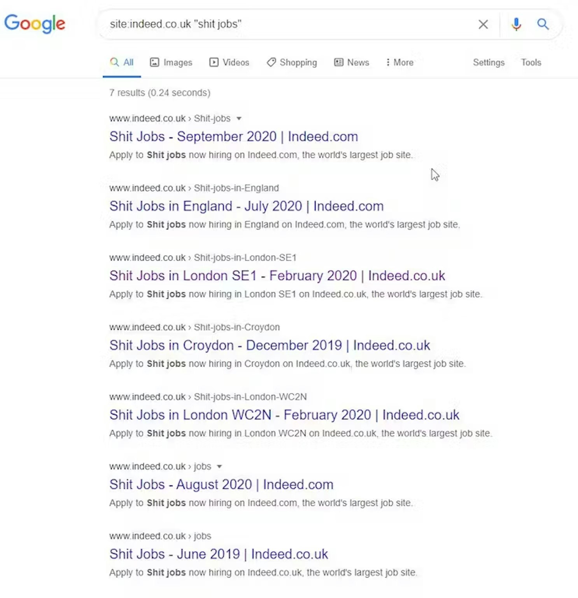The image size is (578, 598).
Task: Expand dropdown arrow next to August 2020 result URL
Action: click(219, 466)
